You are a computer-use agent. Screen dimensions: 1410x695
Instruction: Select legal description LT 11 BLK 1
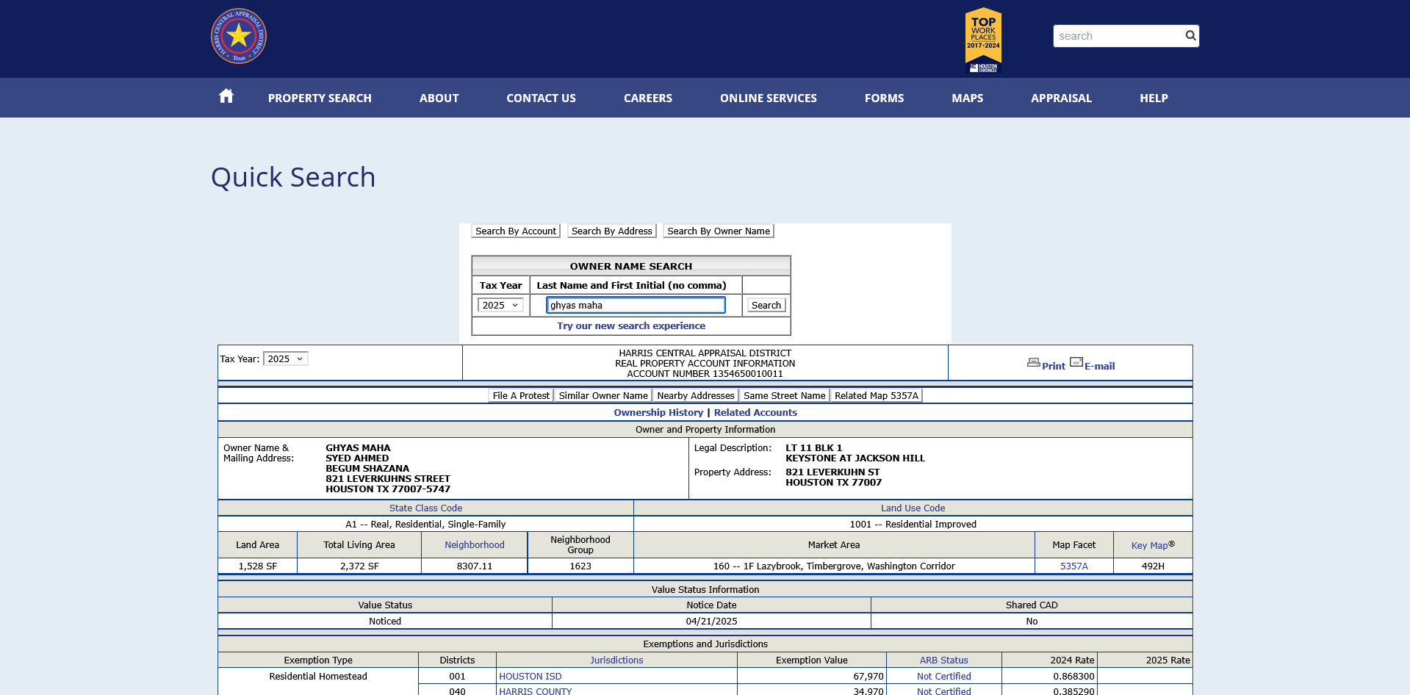tap(814, 448)
